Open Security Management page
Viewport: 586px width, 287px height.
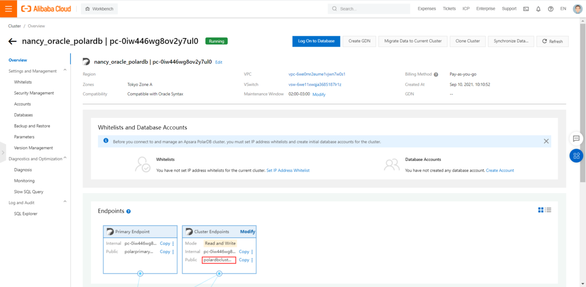pos(34,93)
